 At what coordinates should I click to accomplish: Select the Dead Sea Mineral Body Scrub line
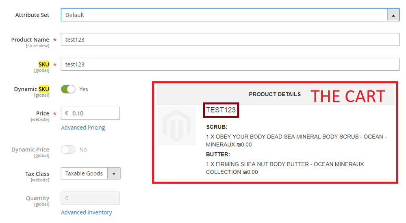(296, 140)
